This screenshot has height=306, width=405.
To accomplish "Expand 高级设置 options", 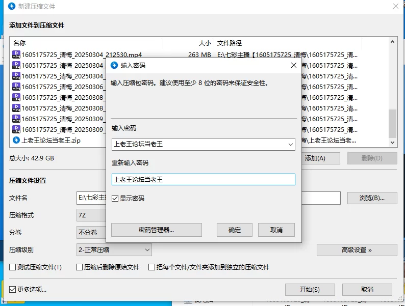I will [x=357, y=250].
